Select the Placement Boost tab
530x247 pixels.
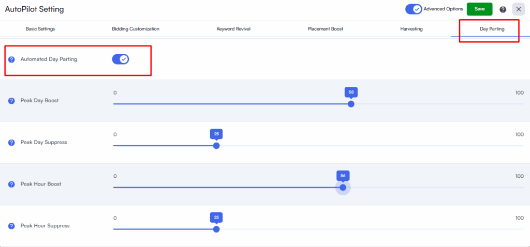(x=325, y=29)
